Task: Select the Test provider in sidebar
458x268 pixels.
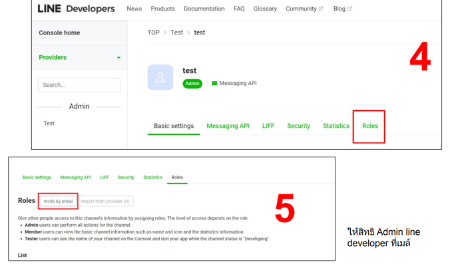Action: 49,123
